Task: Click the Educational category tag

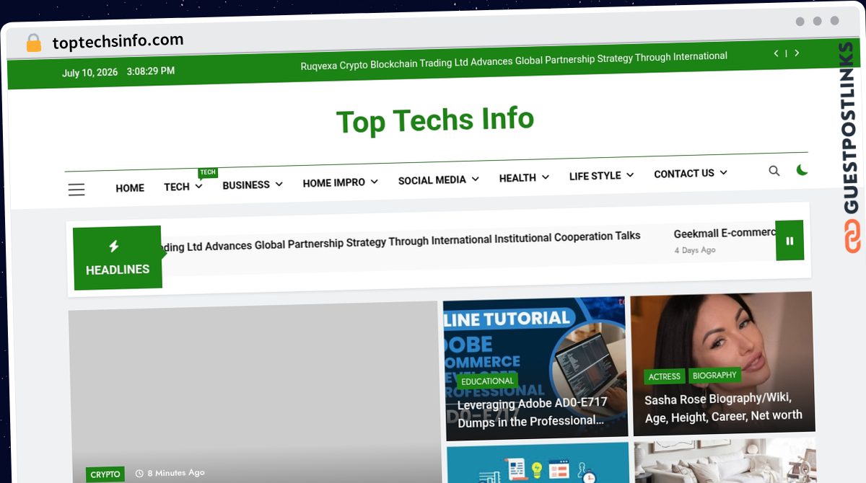Action: click(x=487, y=381)
